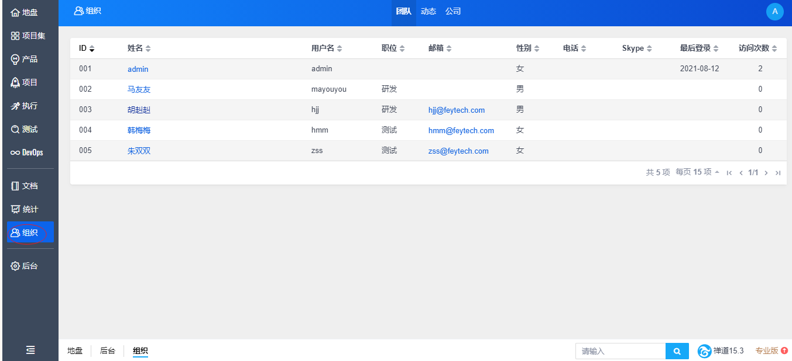Open the 项目 rocket icon module
This screenshot has width=792, height=361.
(x=25, y=82)
